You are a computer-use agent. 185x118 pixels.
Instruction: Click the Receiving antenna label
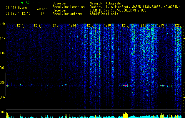pyautogui.click(x=68, y=14)
